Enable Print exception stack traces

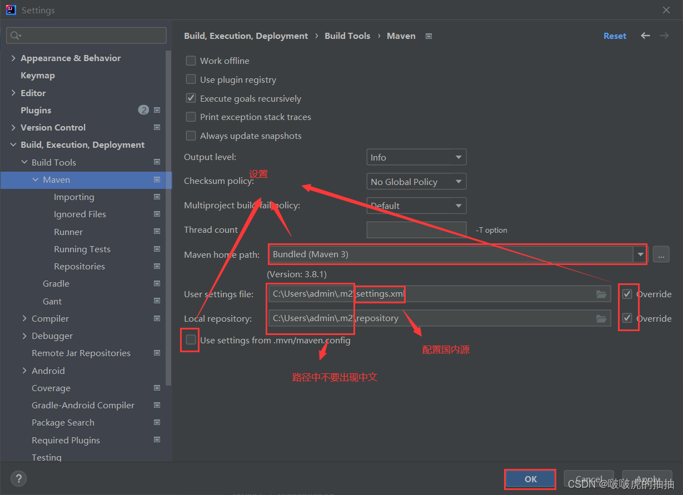coord(191,117)
